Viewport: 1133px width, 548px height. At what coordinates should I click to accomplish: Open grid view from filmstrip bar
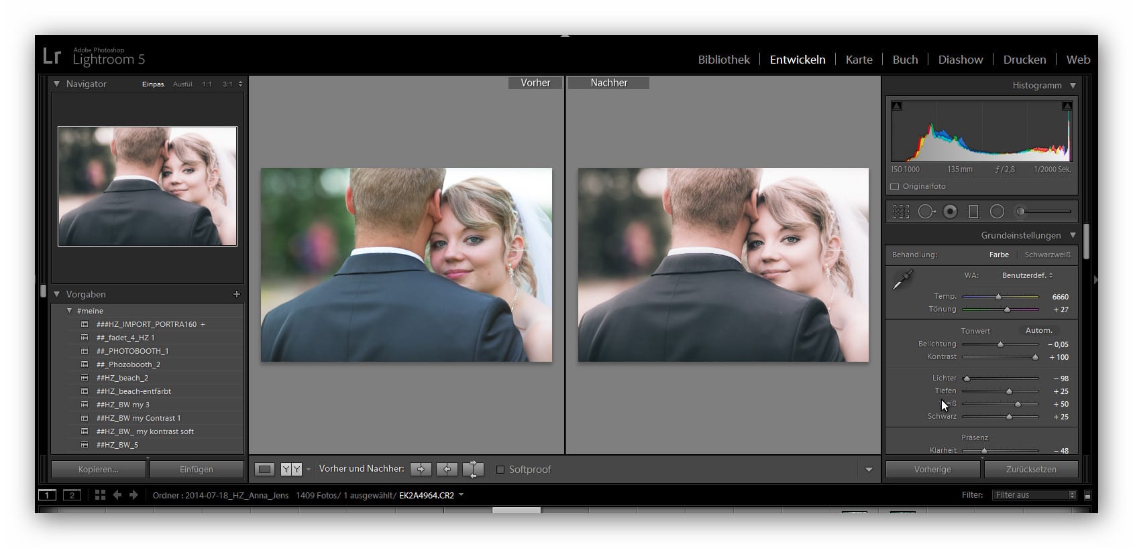click(100, 495)
